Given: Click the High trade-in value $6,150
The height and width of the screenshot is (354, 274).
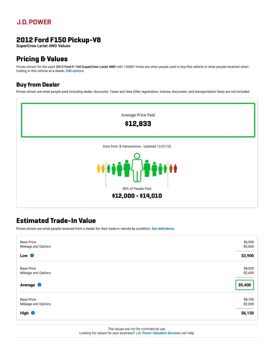Looking at the screenshot, I should pos(247,313).
